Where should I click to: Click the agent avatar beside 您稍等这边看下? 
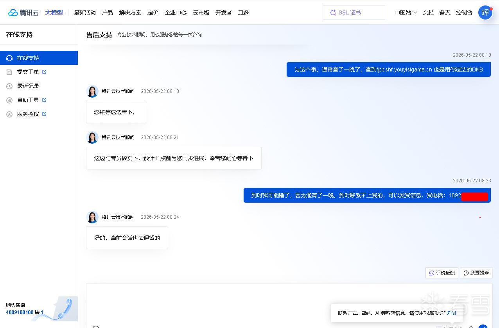(x=92, y=91)
